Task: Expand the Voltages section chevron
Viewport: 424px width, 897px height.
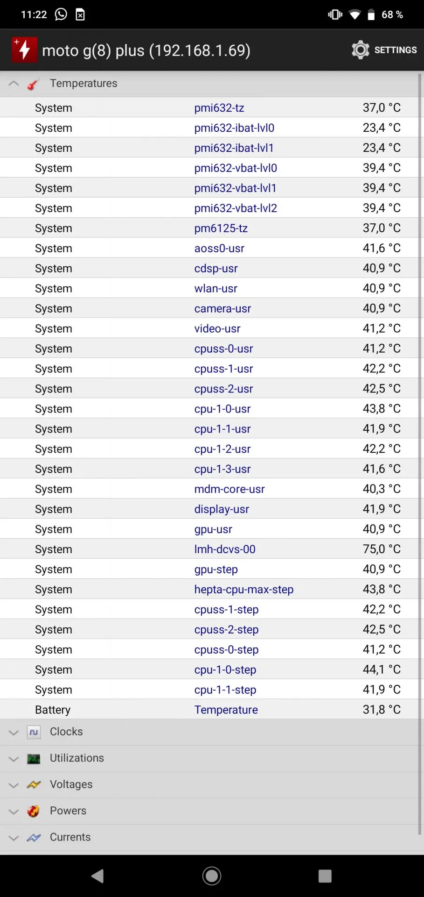Action: 14,785
